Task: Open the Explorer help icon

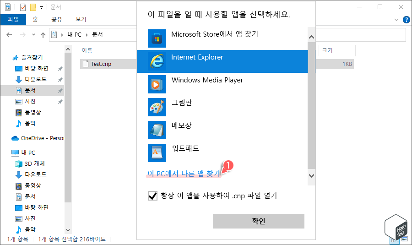Action: tap(406, 20)
